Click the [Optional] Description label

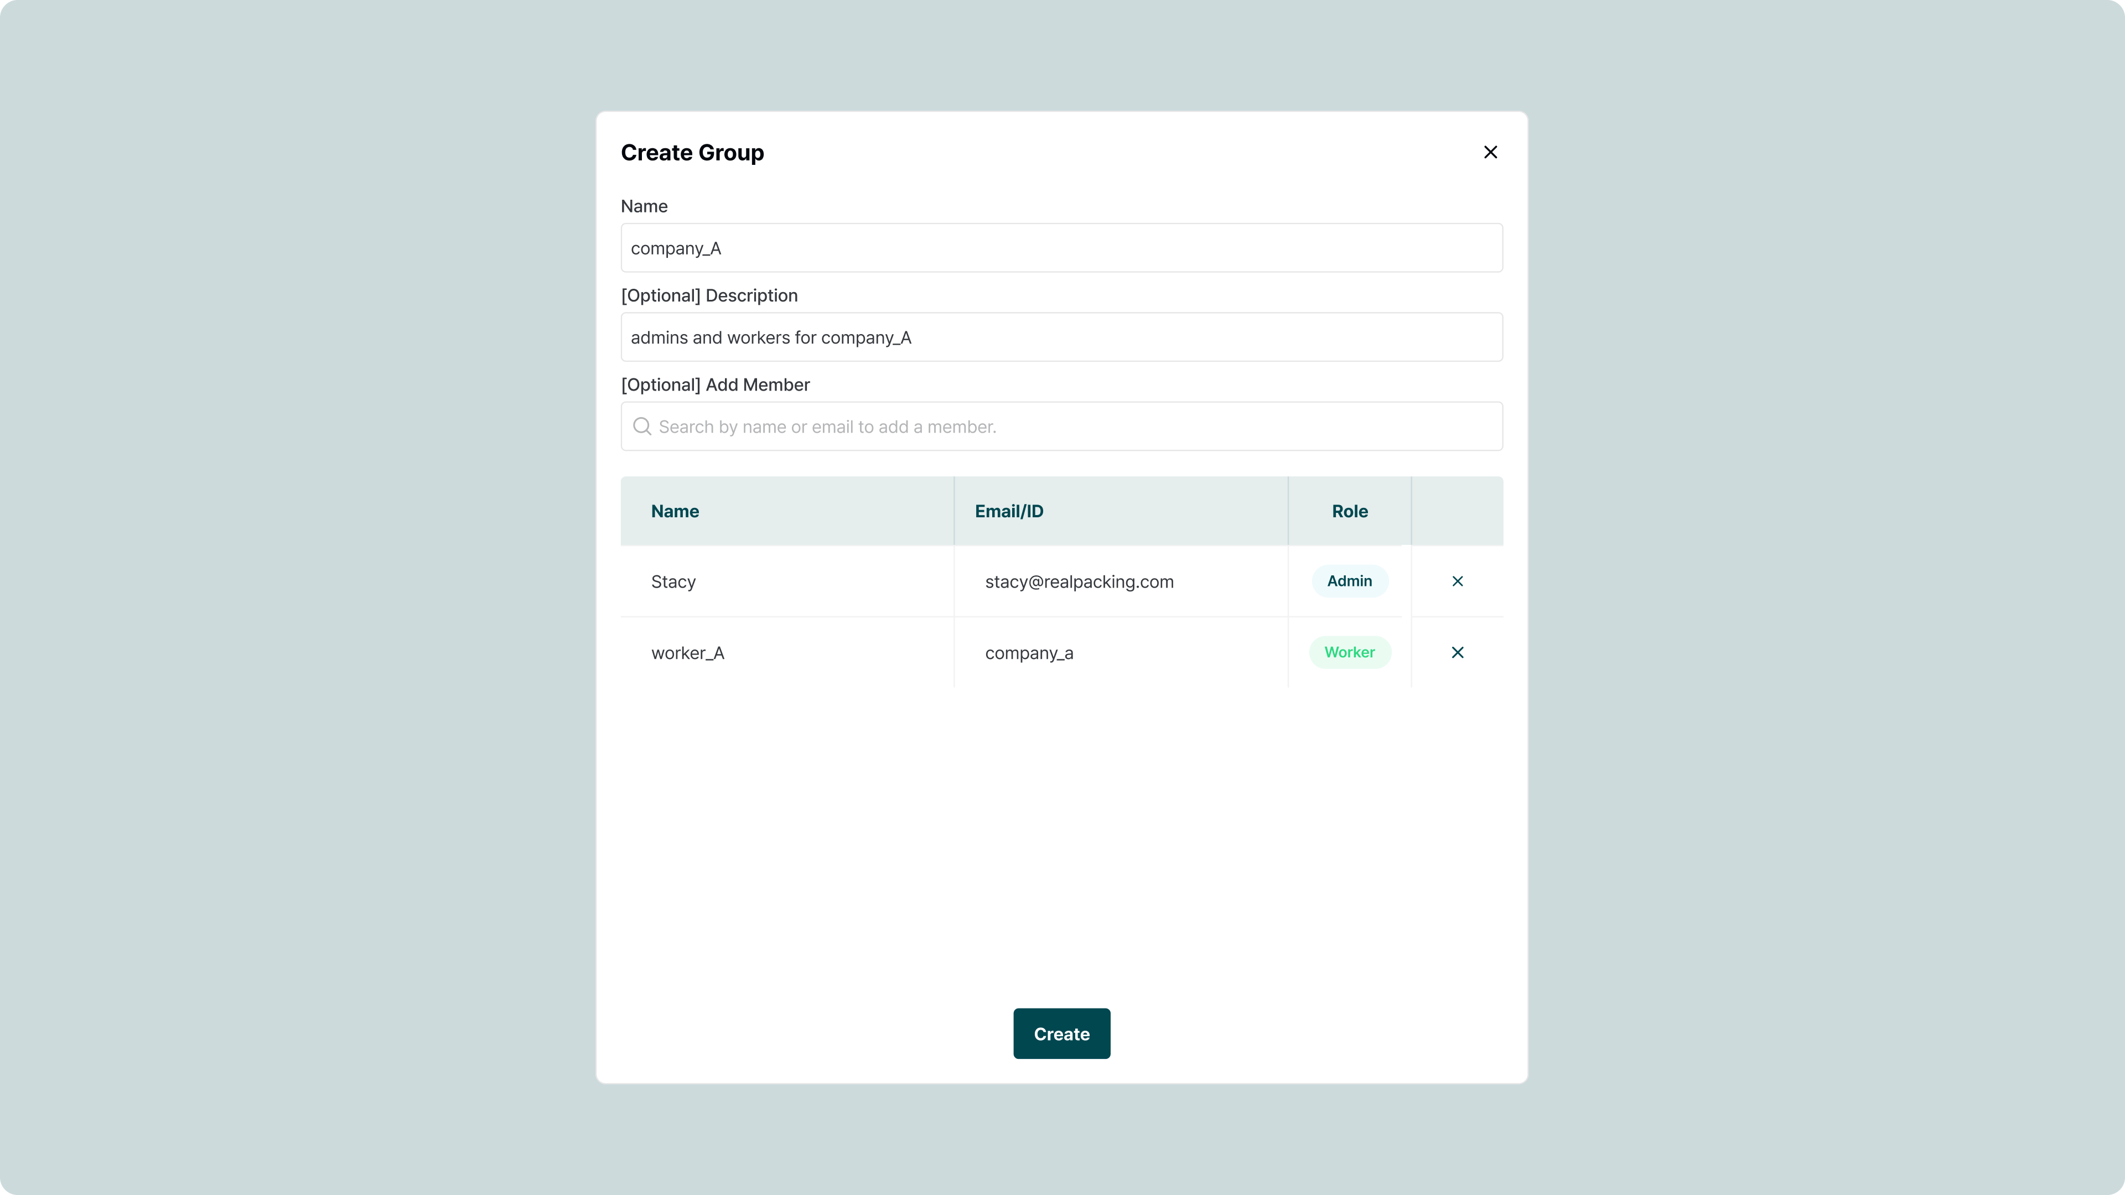[708, 295]
